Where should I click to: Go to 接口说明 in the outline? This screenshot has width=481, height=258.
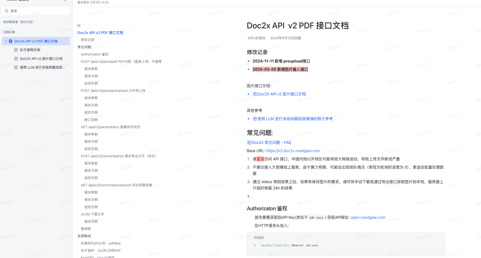pyautogui.click(x=91, y=120)
